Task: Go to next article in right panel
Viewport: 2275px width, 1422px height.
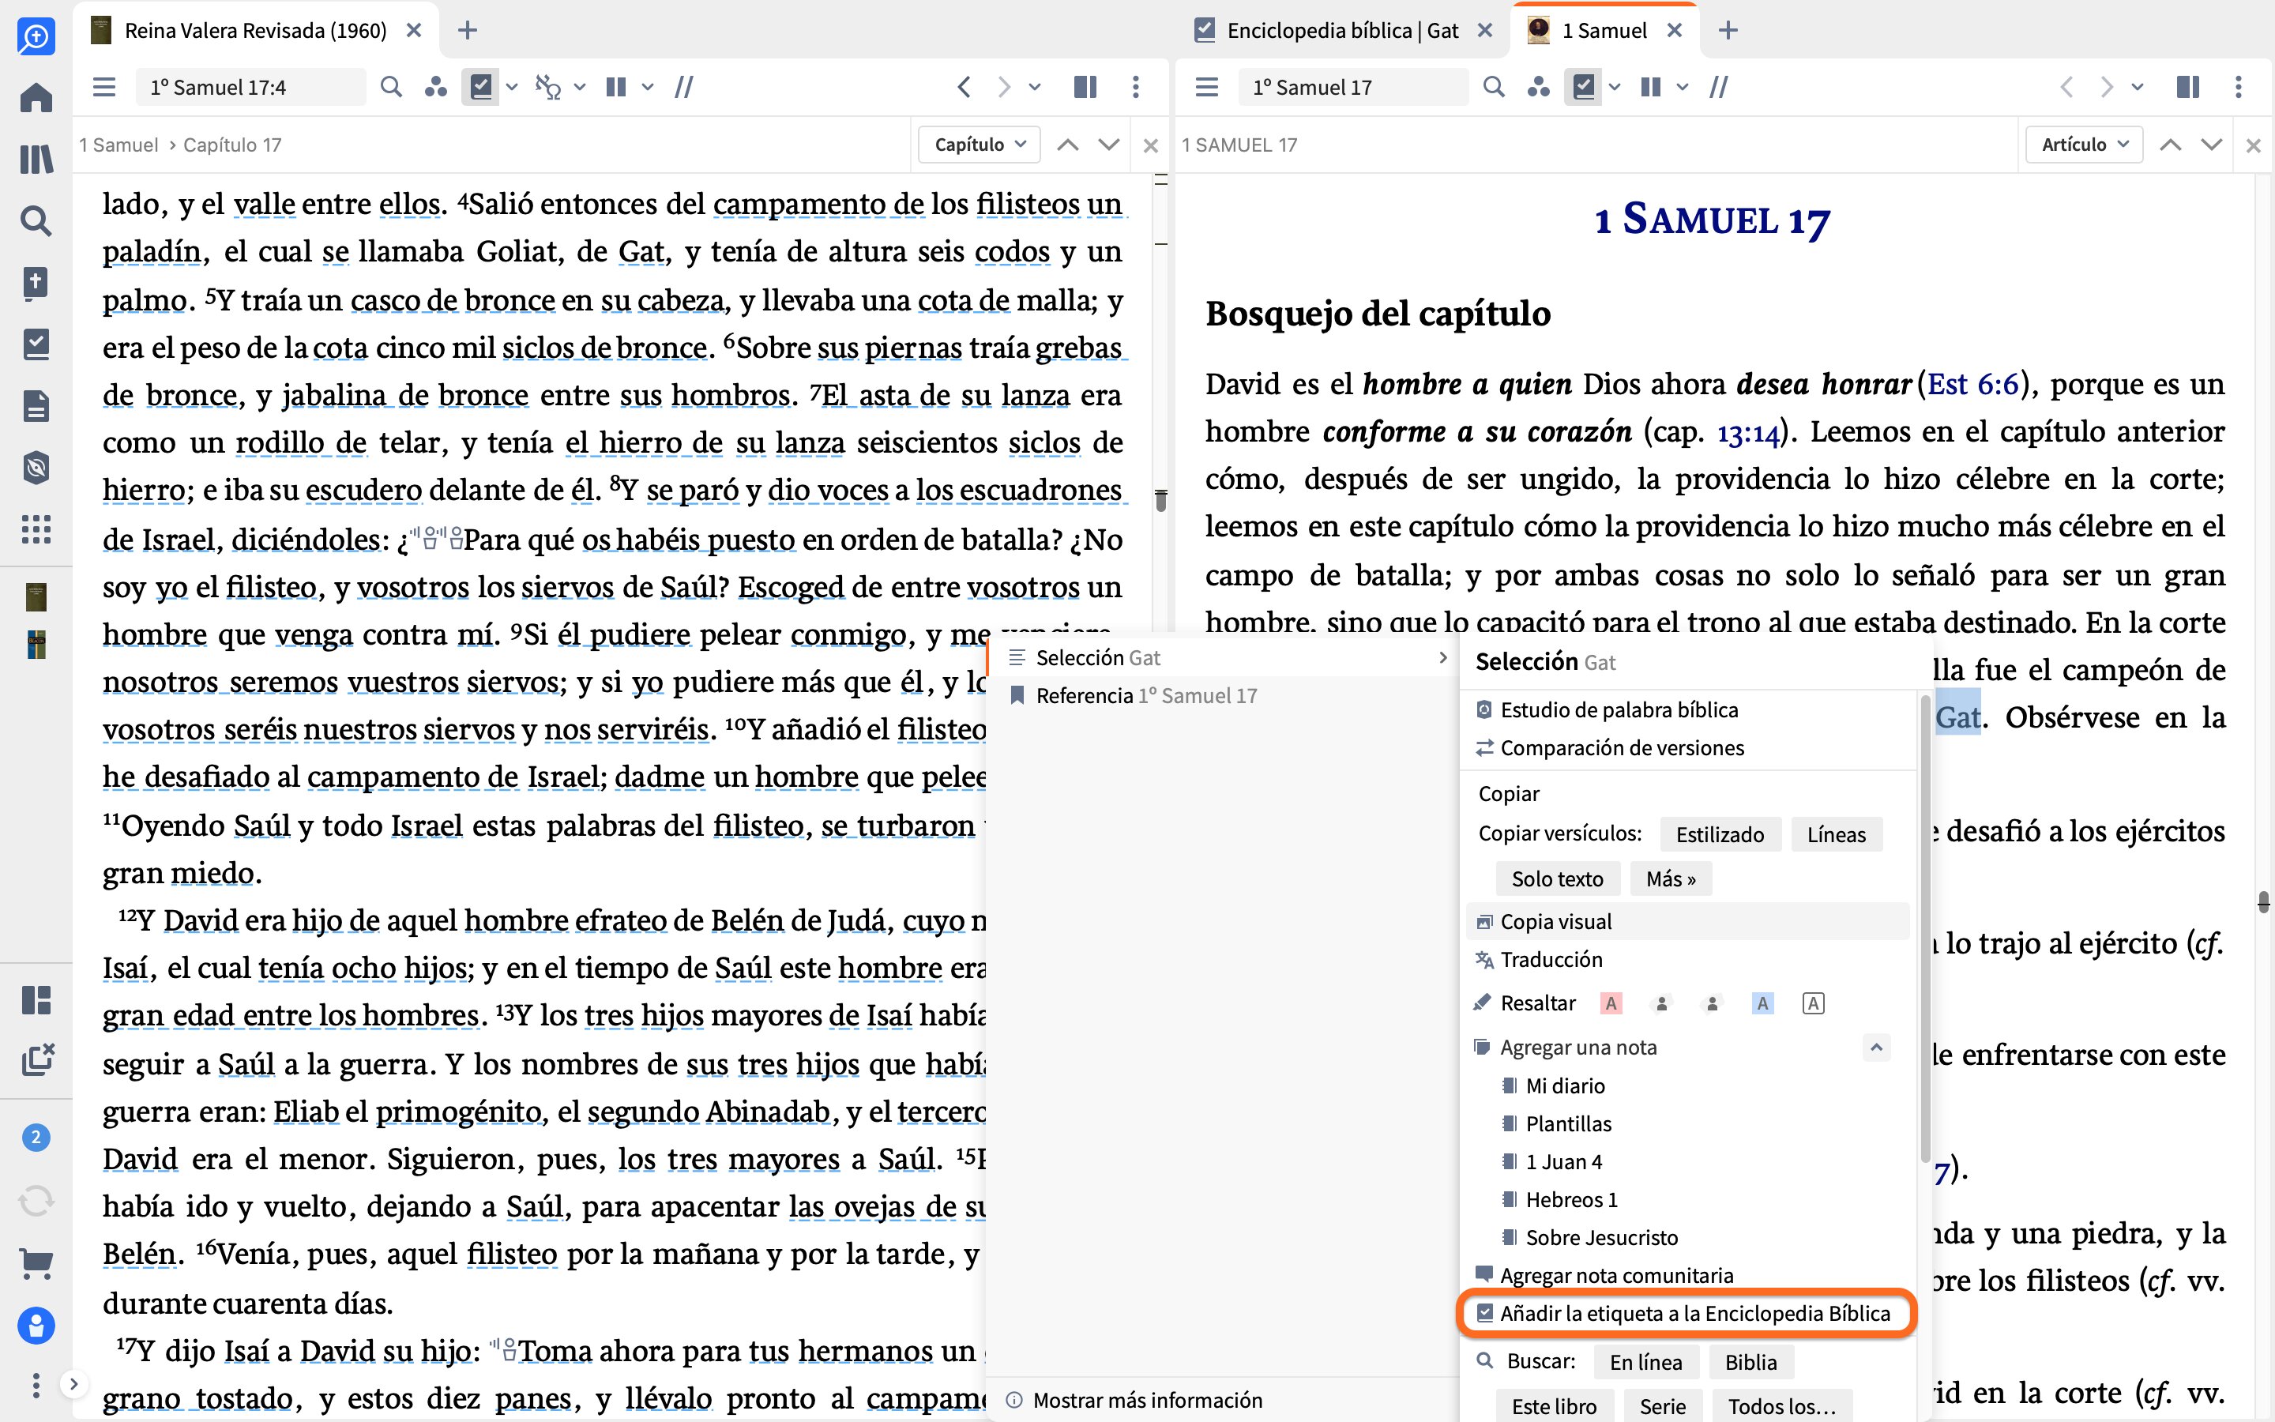Action: [x=2211, y=145]
